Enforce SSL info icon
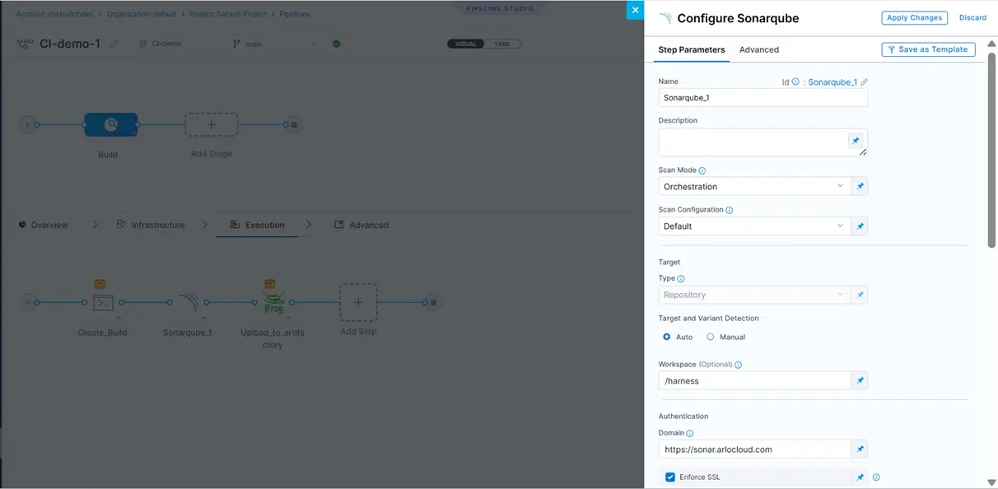Image resolution: width=998 pixels, height=489 pixels. tap(876, 477)
